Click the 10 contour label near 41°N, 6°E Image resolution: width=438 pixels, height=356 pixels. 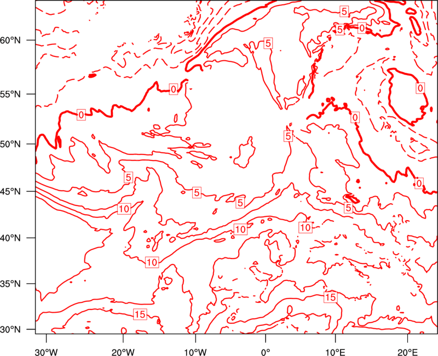click(306, 227)
